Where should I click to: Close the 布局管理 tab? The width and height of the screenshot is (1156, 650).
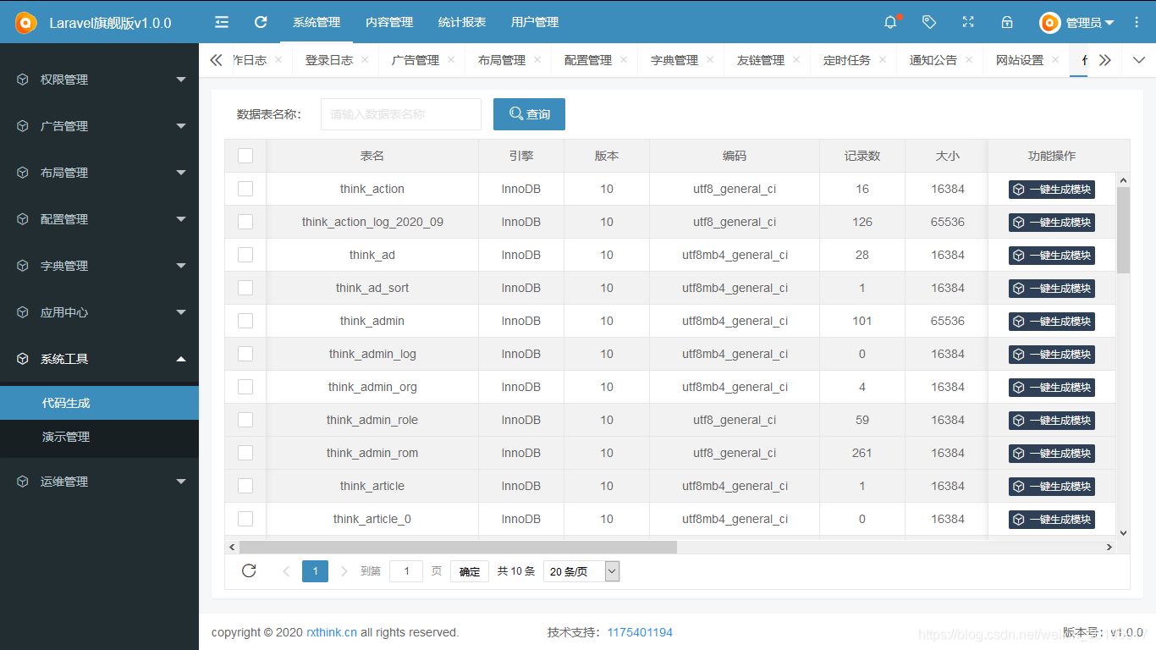537,60
